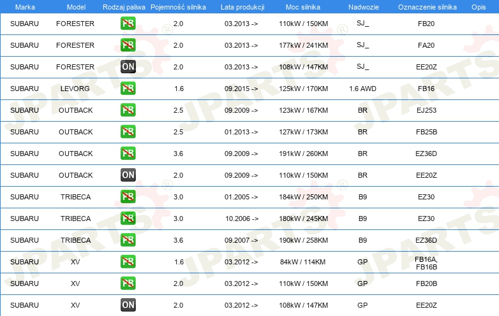Image resolution: width=499 pixels, height=316 pixels.
Task: Click TRIBECA model in 190kW row
Action: pyautogui.click(x=76, y=240)
